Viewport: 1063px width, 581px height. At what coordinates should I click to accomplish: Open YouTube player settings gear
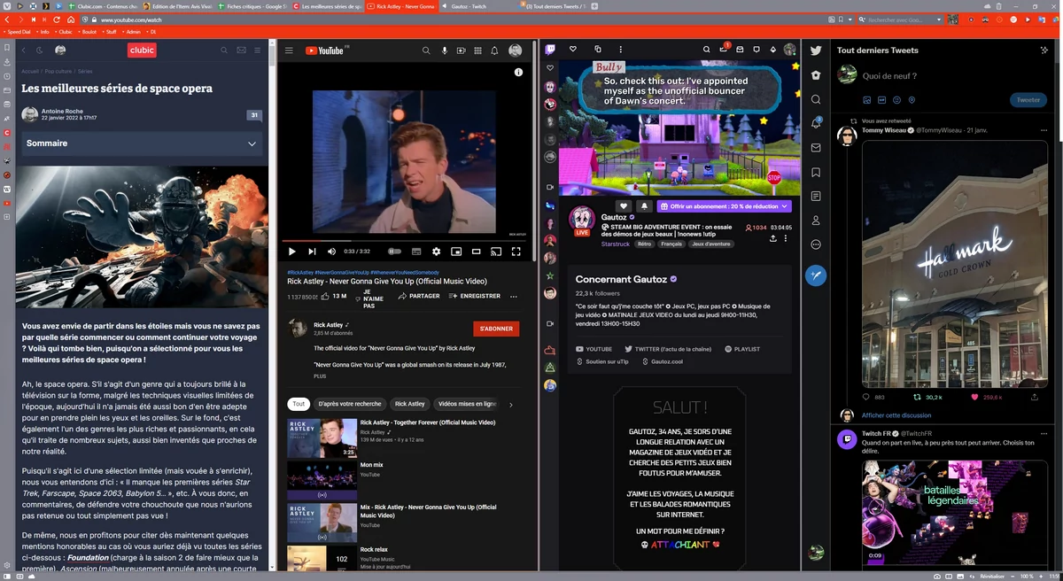436,252
